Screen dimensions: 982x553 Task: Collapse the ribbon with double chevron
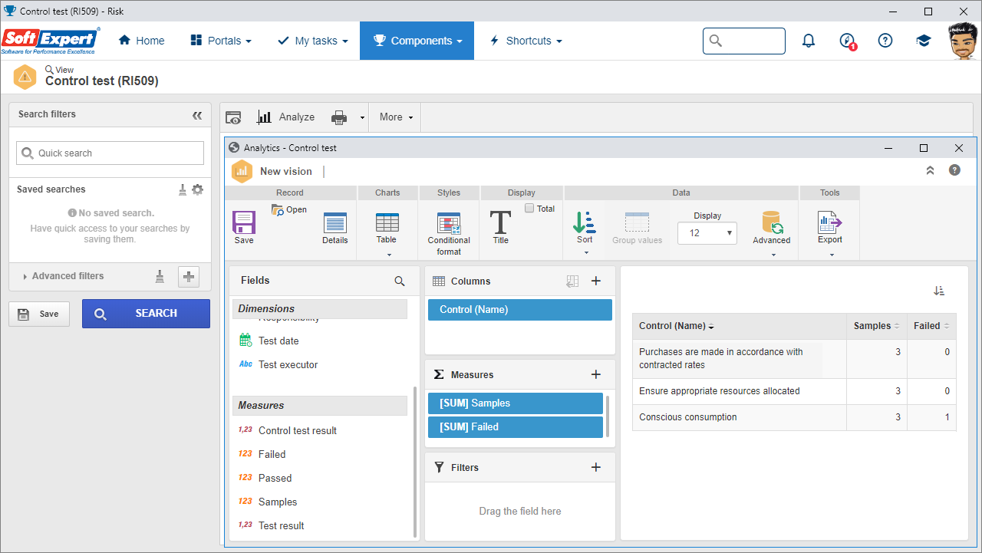[x=931, y=170]
